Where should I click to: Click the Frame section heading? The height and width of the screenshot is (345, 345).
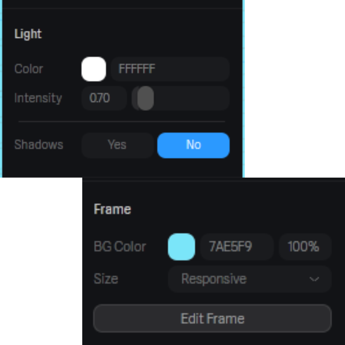[x=112, y=210]
